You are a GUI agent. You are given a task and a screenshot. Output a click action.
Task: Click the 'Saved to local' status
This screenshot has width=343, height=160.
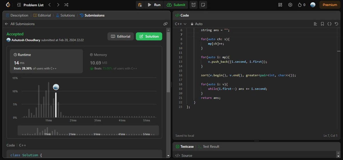click(x=185, y=136)
